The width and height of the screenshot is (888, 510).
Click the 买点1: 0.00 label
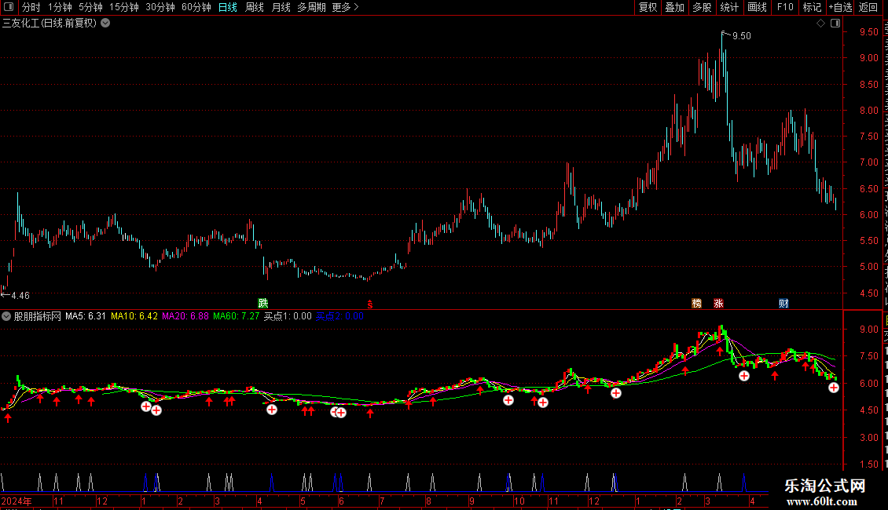pos(288,316)
